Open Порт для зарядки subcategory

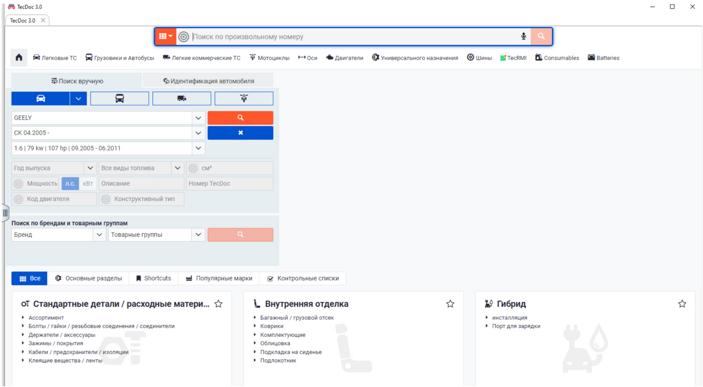(x=516, y=326)
